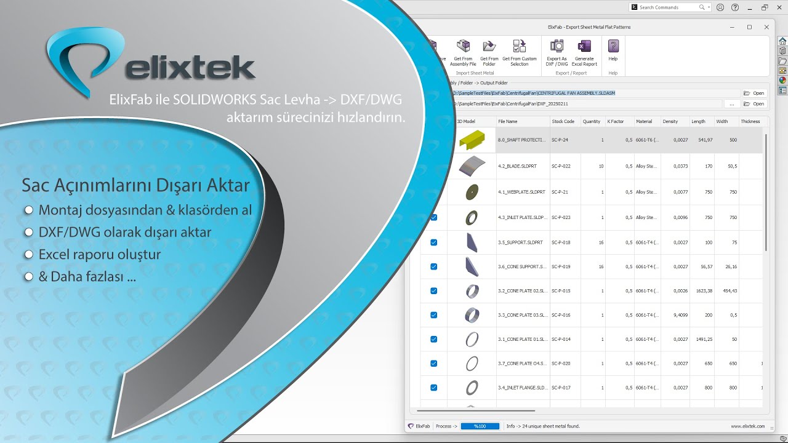Click the %100 process progress bar

480,426
